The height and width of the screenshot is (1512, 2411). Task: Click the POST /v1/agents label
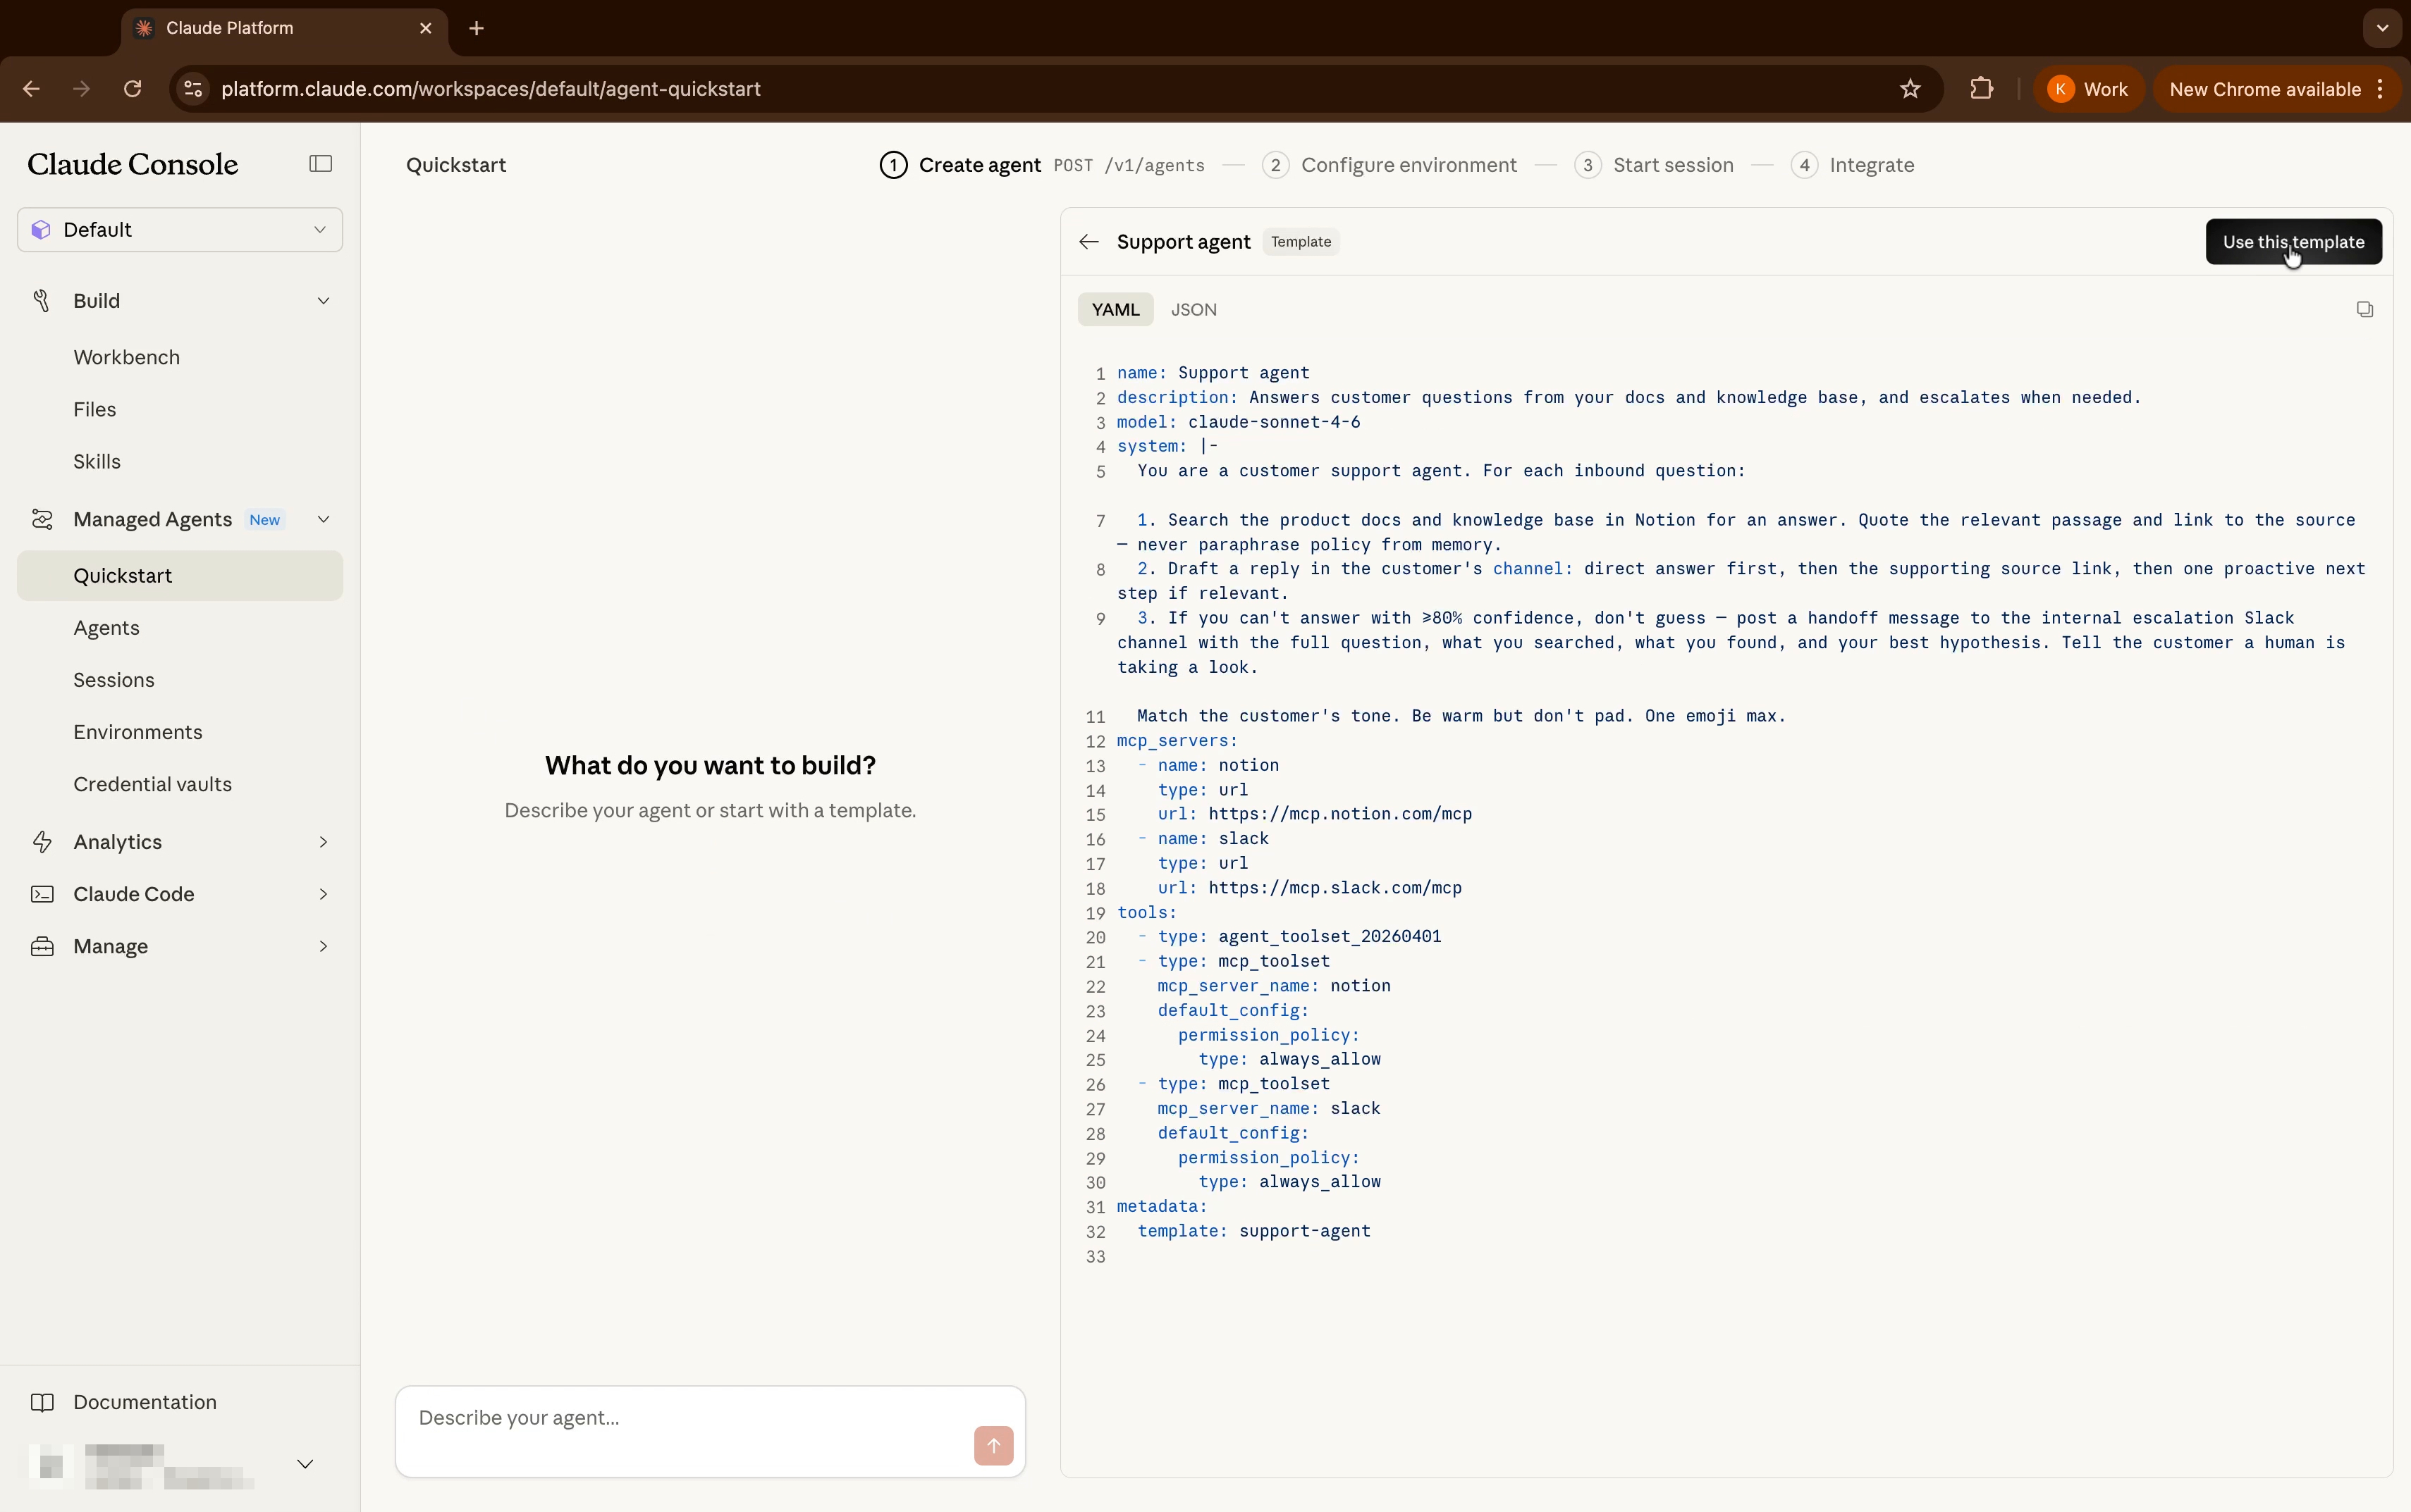[1129, 165]
